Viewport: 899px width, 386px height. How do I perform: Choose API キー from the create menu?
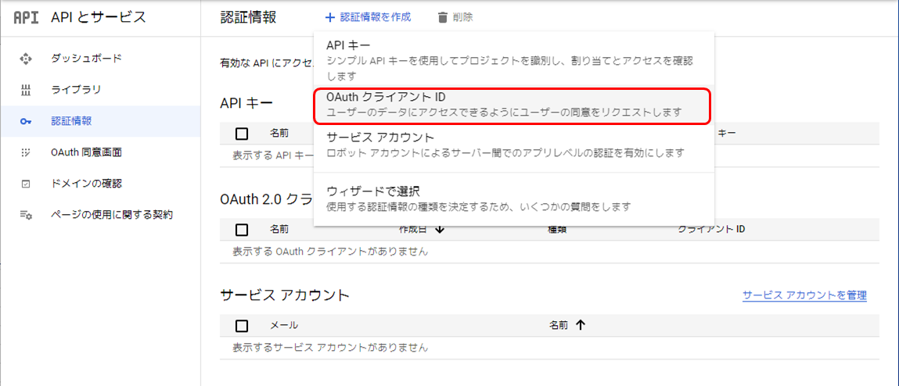(x=514, y=59)
